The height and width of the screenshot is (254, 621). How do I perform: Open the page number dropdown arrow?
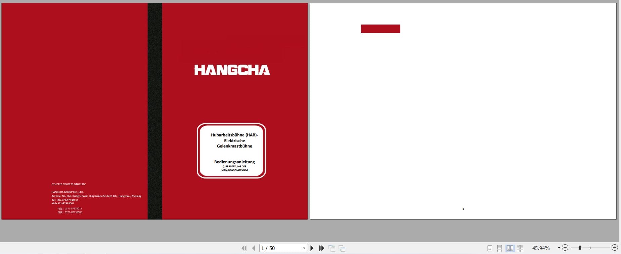[x=304, y=248]
